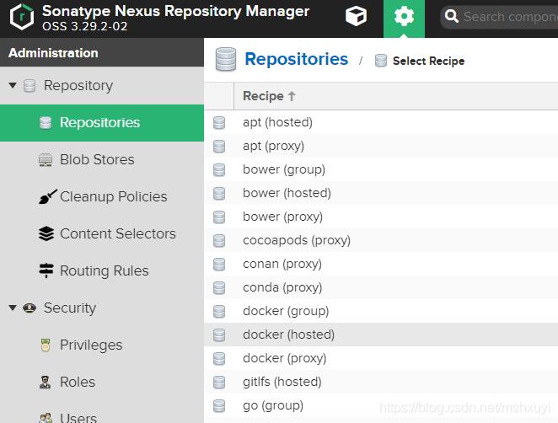Image resolution: width=558 pixels, height=423 pixels.
Task: Choose the conda (proxy) recipe
Action: coord(381,287)
